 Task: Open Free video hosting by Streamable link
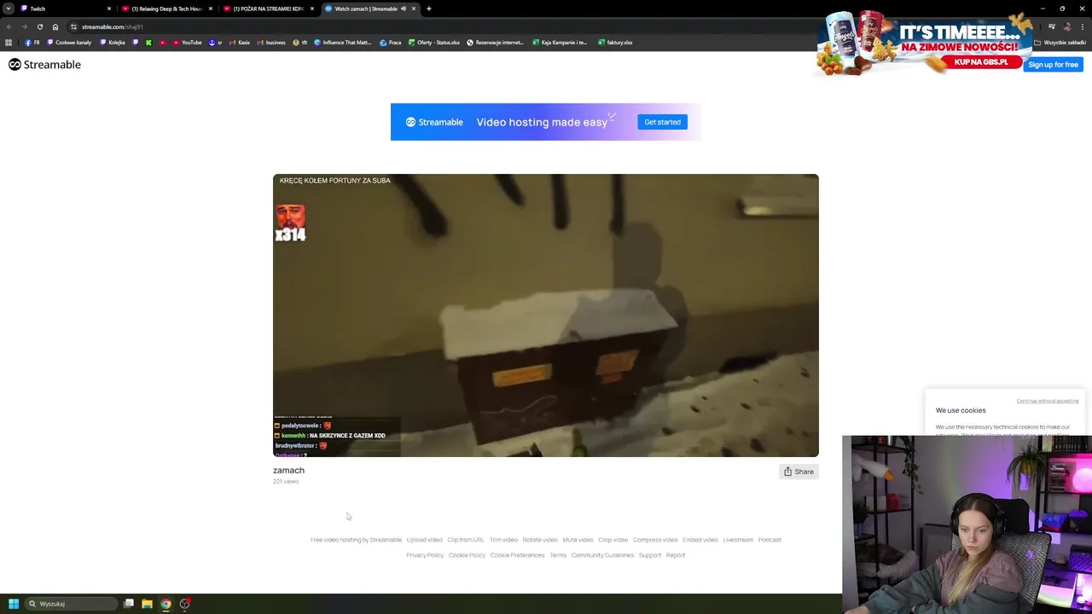pos(356,540)
